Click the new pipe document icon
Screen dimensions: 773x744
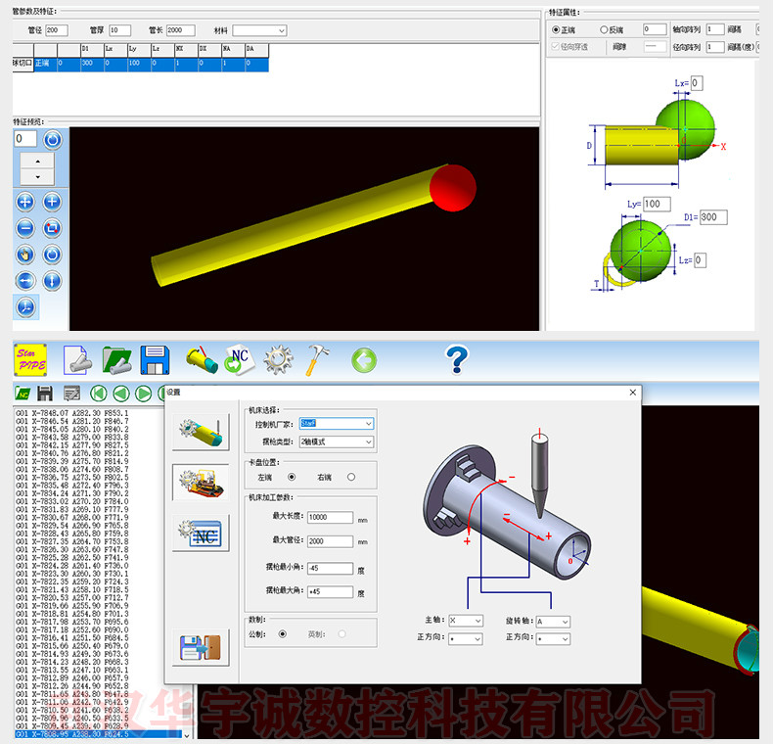coord(78,361)
